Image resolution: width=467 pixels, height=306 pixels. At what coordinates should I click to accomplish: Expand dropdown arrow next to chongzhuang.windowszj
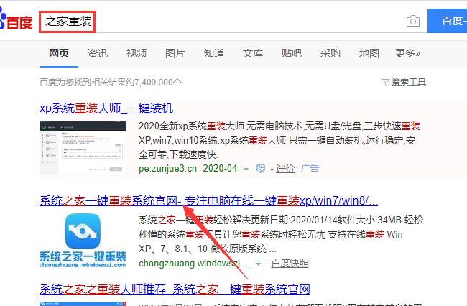258,264
